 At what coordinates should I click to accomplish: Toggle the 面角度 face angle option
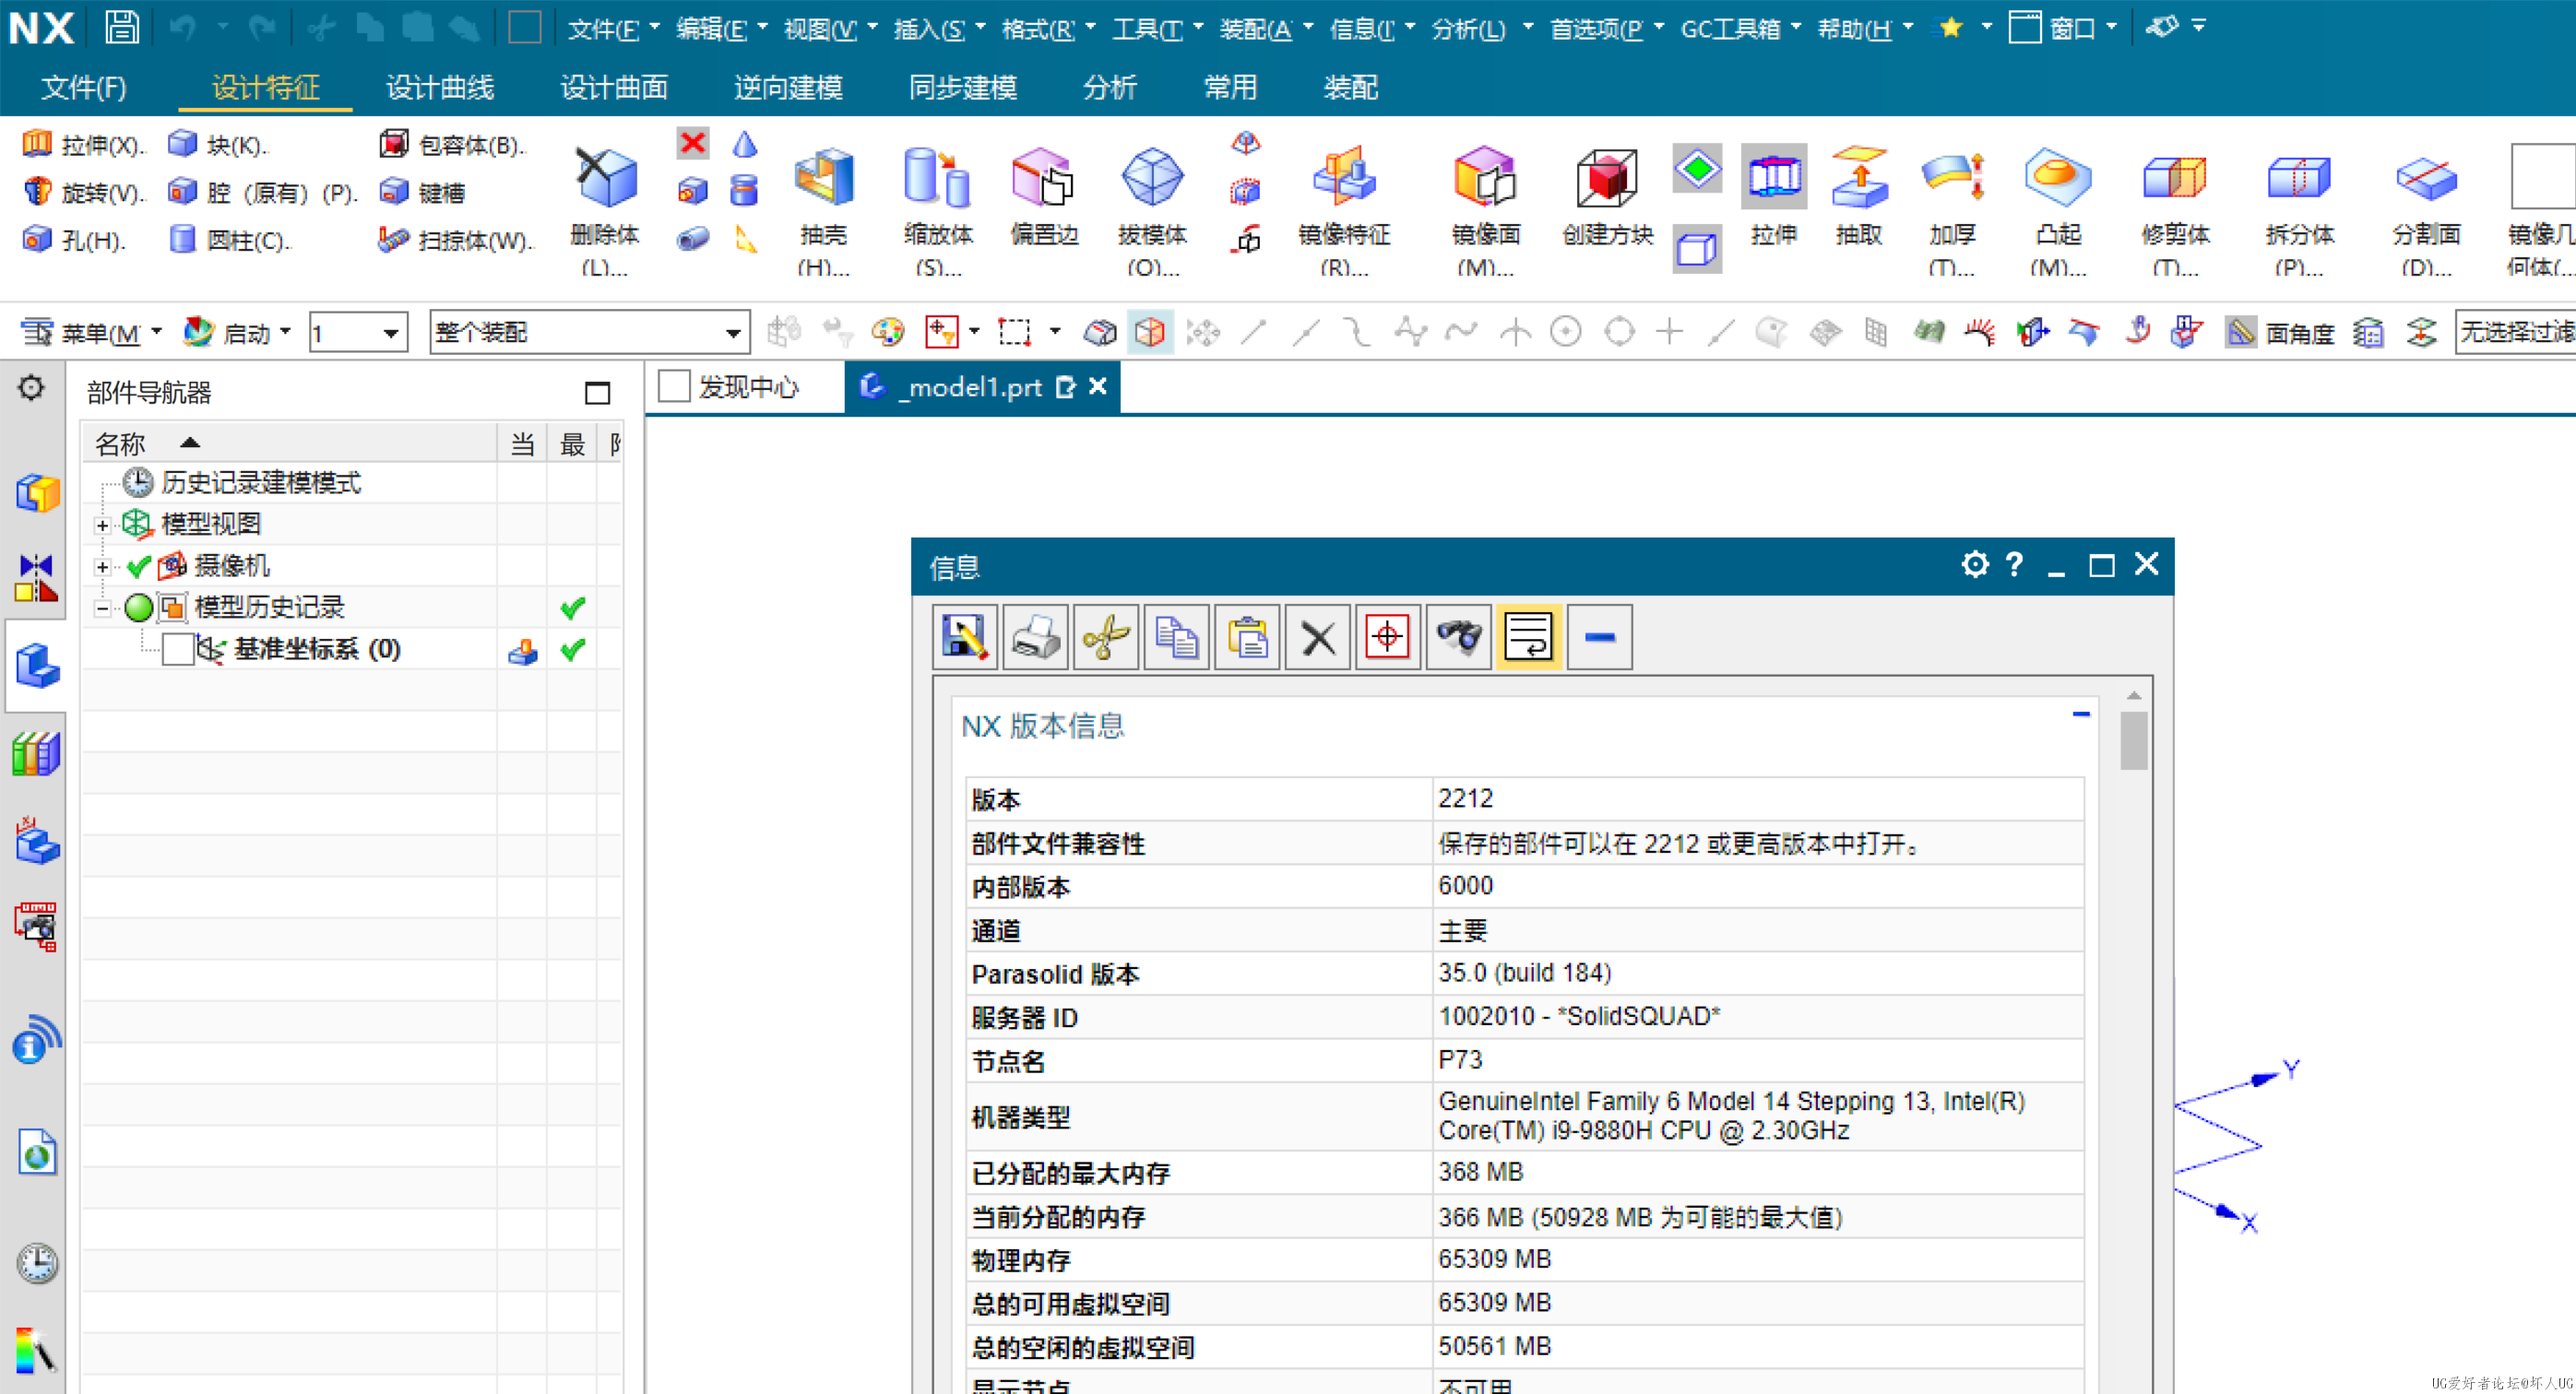tap(2280, 332)
